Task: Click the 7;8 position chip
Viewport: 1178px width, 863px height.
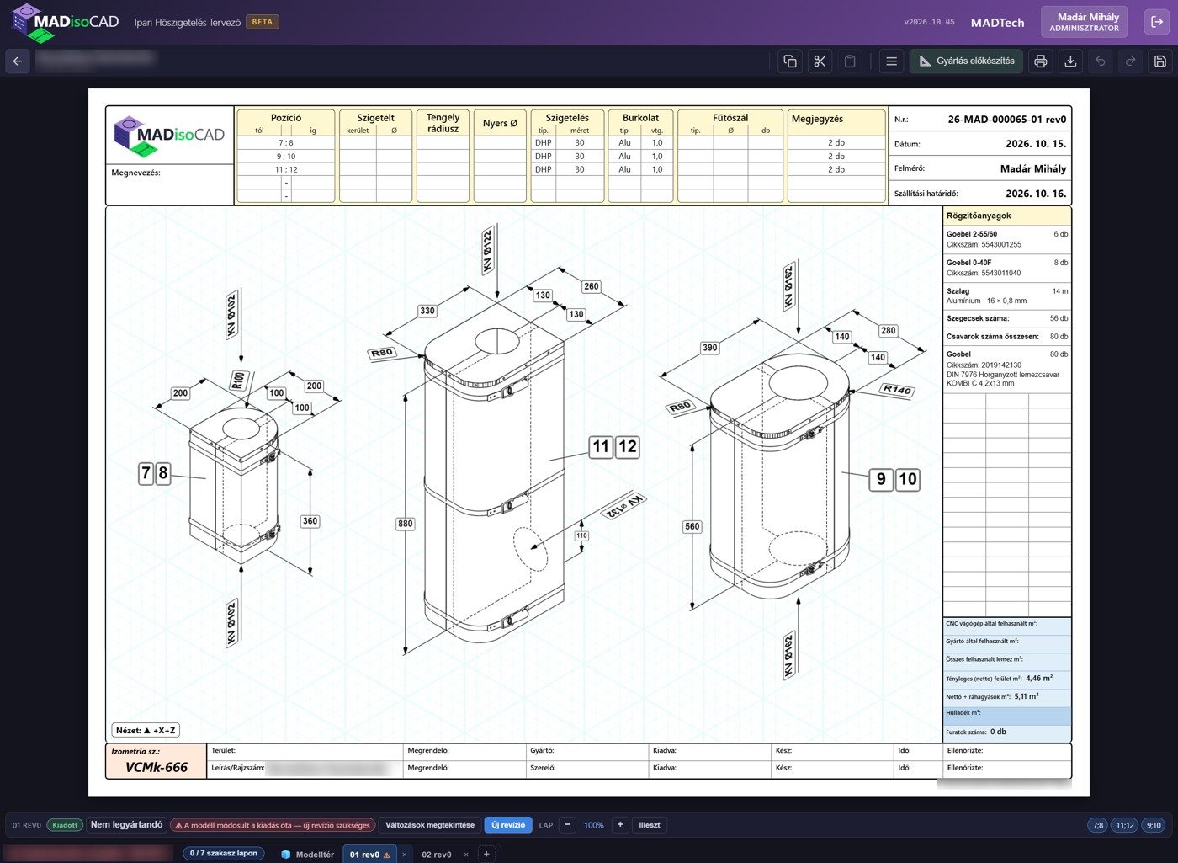Action: click(x=1098, y=825)
